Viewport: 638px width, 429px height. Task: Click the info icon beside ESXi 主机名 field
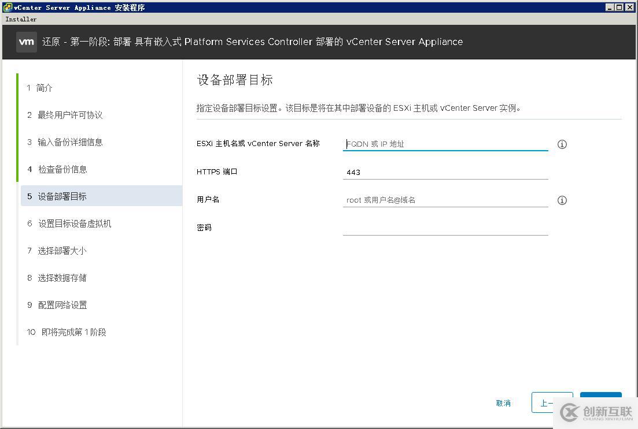coord(562,144)
